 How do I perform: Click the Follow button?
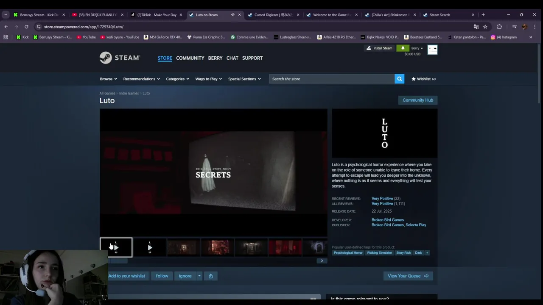[x=162, y=276]
